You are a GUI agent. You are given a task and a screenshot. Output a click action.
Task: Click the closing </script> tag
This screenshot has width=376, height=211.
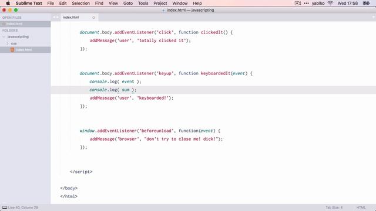tap(81, 172)
